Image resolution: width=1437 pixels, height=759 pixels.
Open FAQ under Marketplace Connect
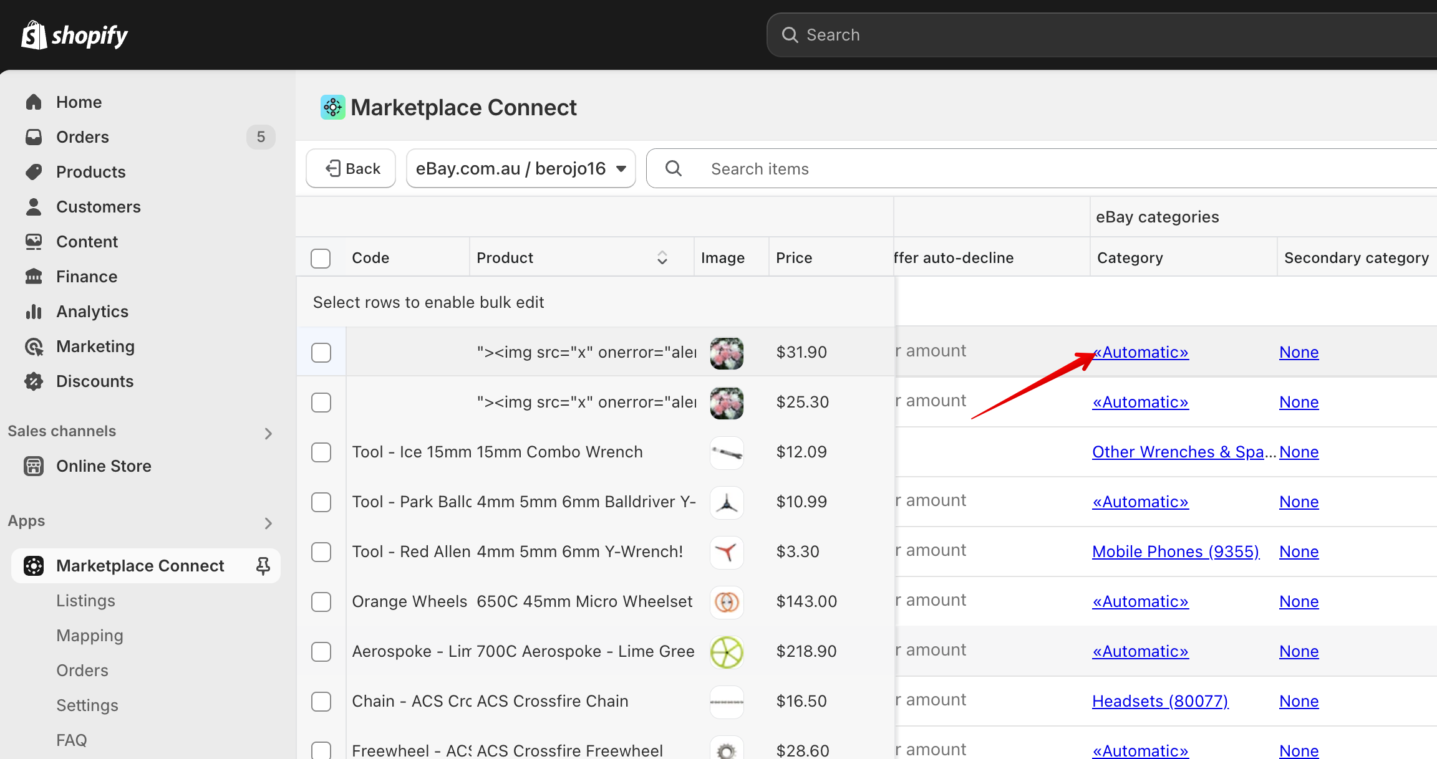click(72, 740)
